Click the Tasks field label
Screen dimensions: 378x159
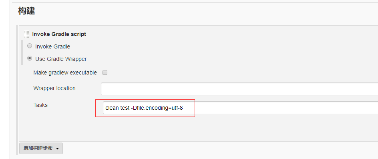coord(40,105)
